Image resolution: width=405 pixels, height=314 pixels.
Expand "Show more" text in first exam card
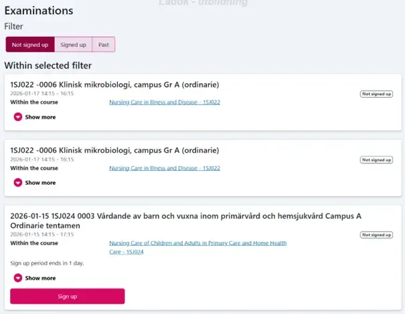tap(40, 117)
